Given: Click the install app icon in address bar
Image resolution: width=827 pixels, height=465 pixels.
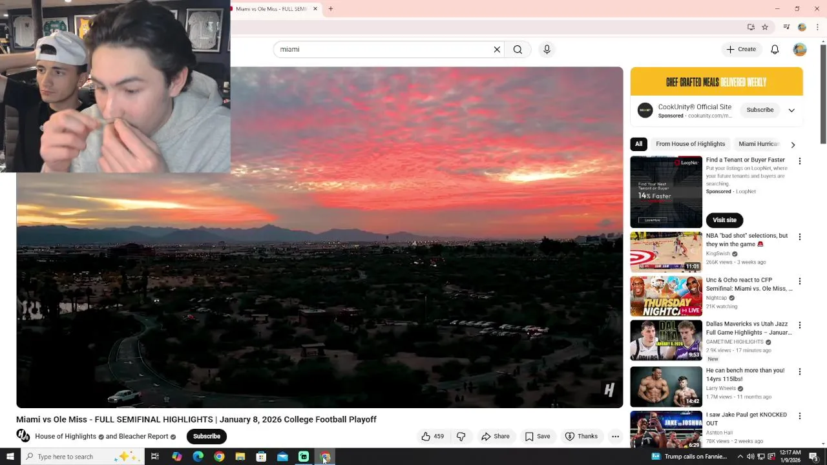Looking at the screenshot, I should [x=751, y=27].
